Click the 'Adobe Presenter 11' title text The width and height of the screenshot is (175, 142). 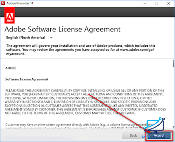20,3
